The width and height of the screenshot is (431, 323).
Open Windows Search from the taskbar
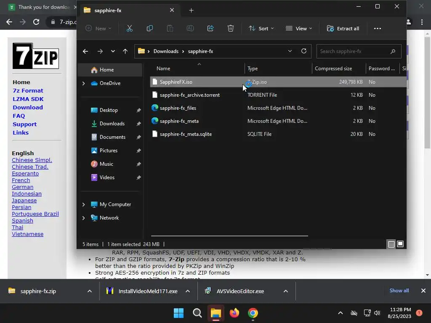click(197, 313)
